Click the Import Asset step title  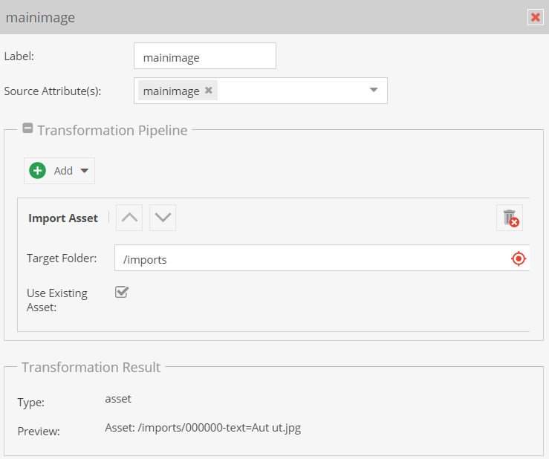(63, 218)
